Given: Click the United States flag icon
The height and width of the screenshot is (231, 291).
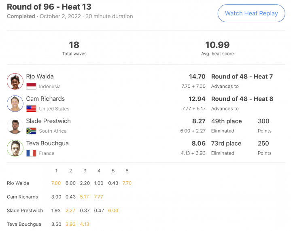Looking at the screenshot, I should point(31,109).
